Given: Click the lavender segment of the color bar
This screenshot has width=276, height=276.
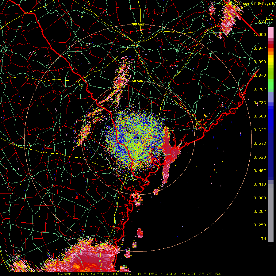Looking at the screenshot, I should (271, 97).
